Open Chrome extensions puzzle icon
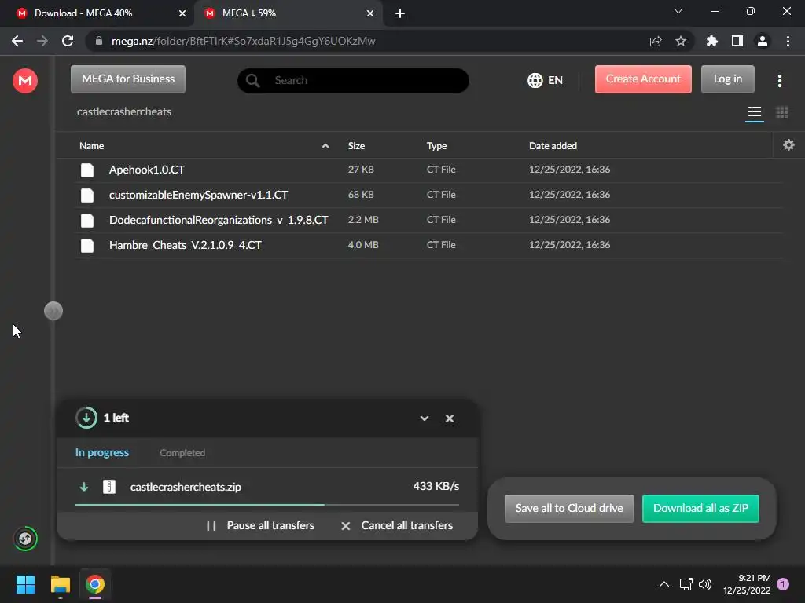Image resolution: width=805 pixels, height=603 pixels. [x=711, y=41]
